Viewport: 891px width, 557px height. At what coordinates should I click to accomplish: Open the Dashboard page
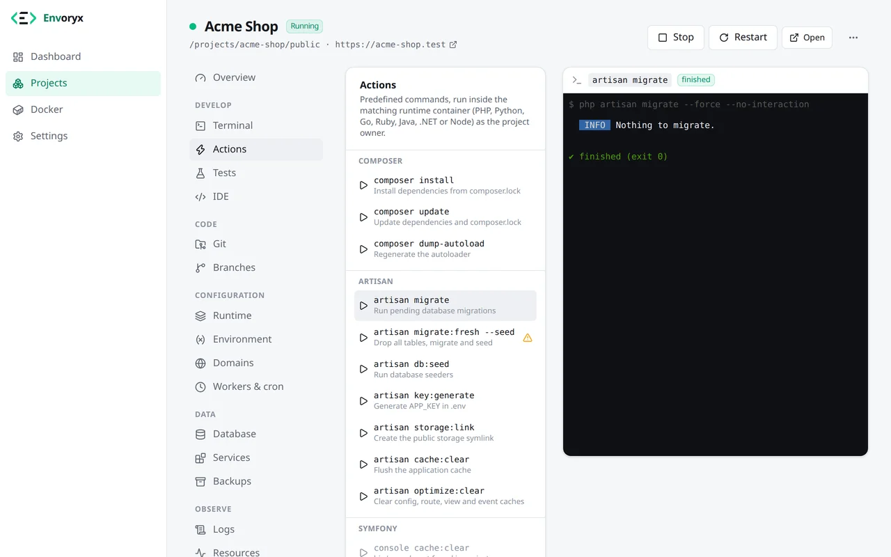pyautogui.click(x=83, y=56)
